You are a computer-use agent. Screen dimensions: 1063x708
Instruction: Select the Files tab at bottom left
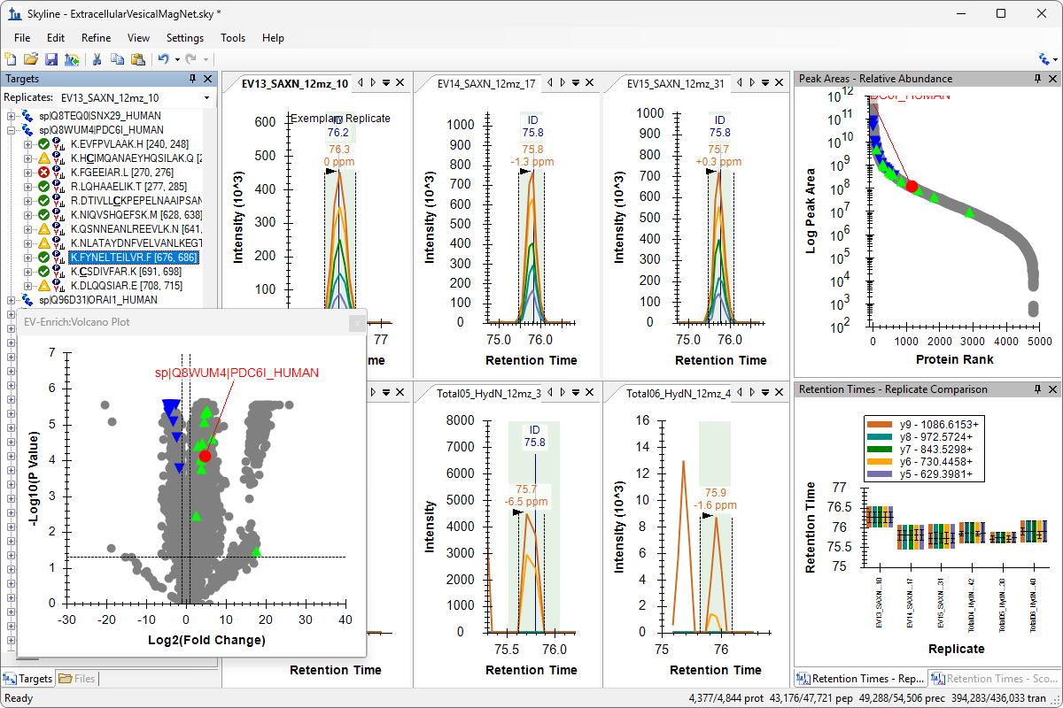78,679
